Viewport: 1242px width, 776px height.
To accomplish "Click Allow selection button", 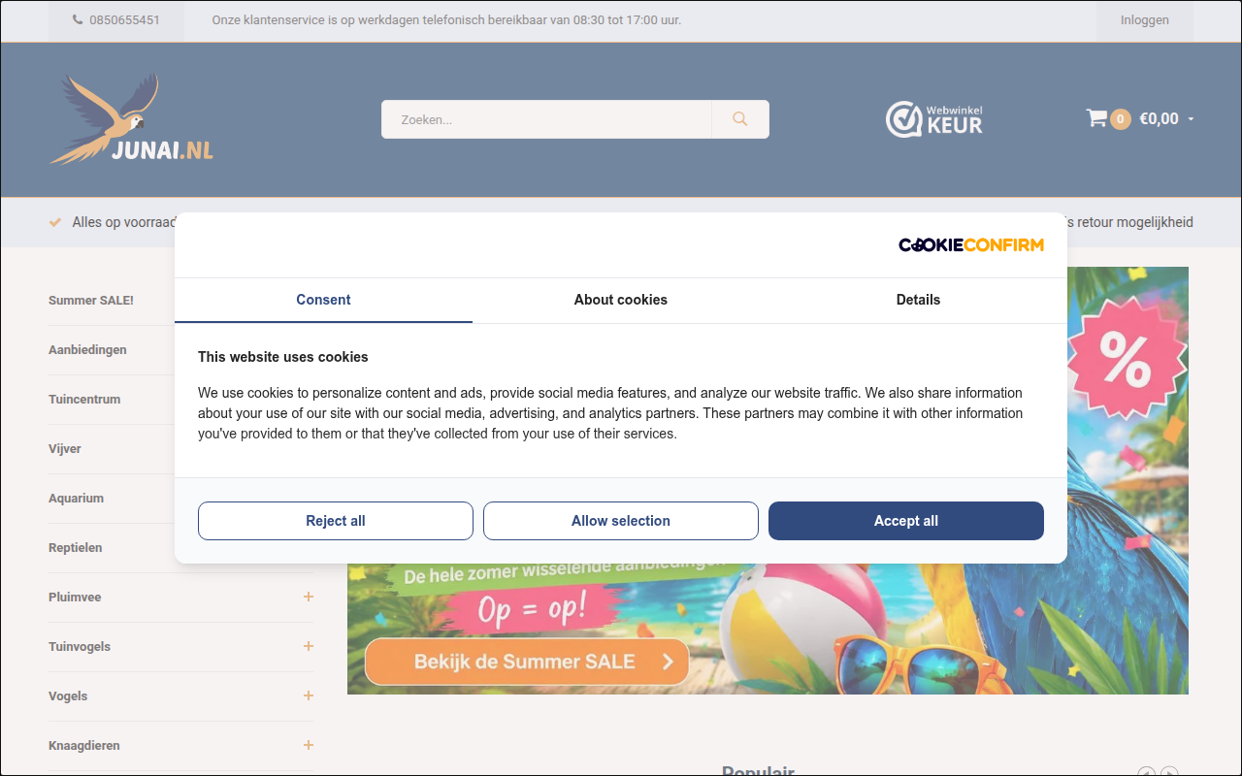I will 621,521.
